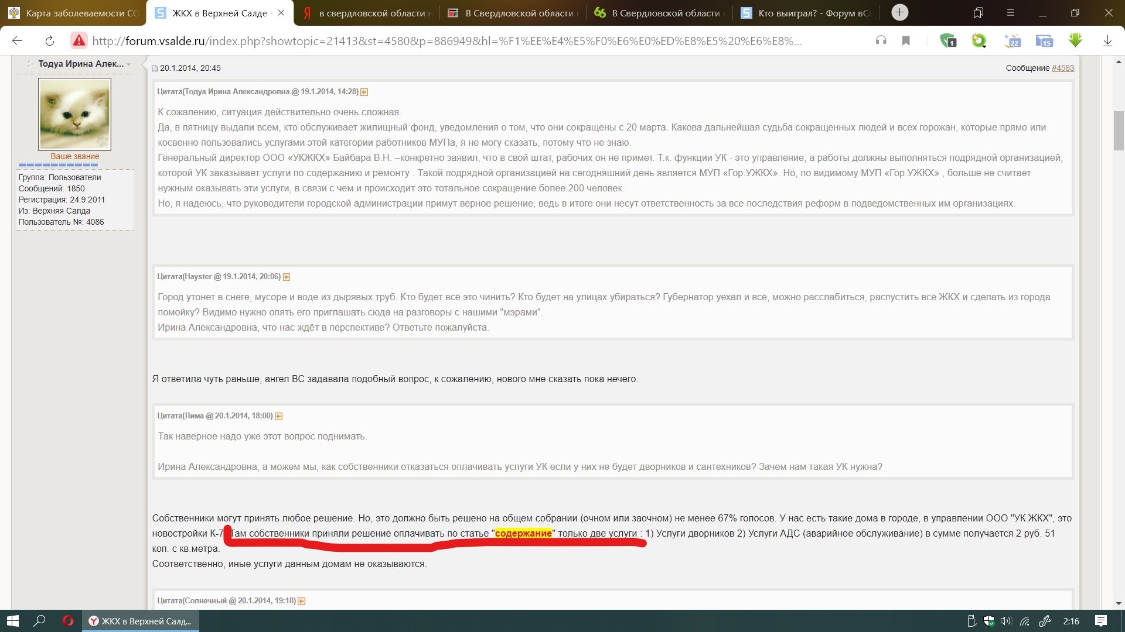Click the mail extension icon showing 15
Screen dimensions: 1125x632
[1044, 40]
